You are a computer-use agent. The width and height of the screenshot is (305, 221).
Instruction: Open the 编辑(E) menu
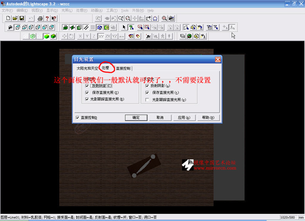coord(22,10)
